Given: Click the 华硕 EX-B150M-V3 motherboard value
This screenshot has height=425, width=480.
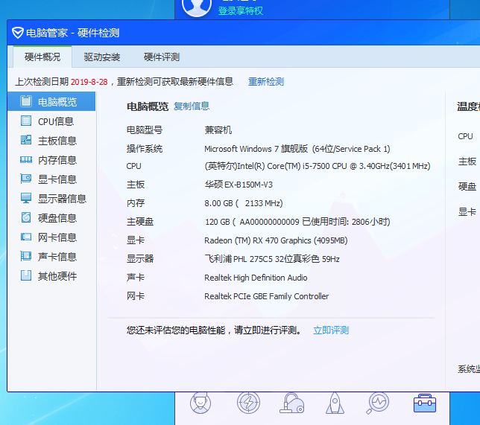Looking at the screenshot, I should click(x=239, y=185).
